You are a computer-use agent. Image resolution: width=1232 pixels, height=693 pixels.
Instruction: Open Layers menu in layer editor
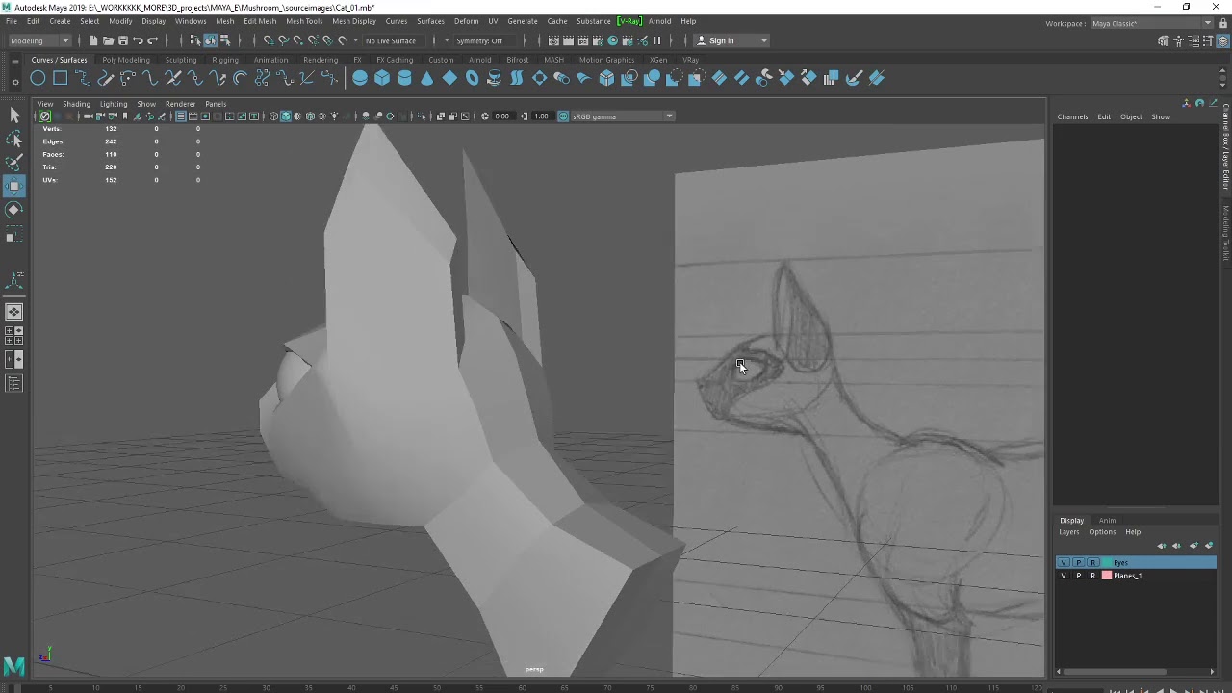(1069, 532)
